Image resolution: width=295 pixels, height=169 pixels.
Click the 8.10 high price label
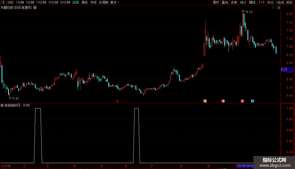[x=249, y=12]
